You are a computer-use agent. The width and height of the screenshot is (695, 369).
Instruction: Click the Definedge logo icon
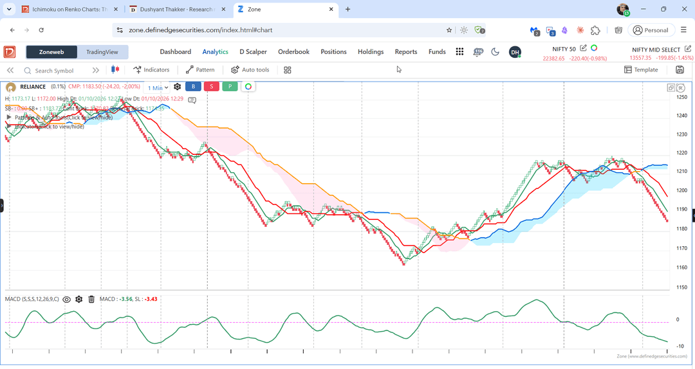point(10,52)
